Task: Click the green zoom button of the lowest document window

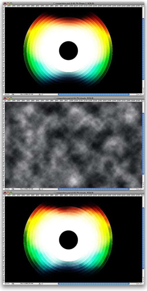Action: (x=11, y=193)
